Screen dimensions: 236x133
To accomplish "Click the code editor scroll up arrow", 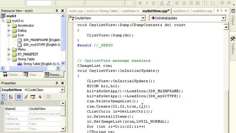I will 226,27.
